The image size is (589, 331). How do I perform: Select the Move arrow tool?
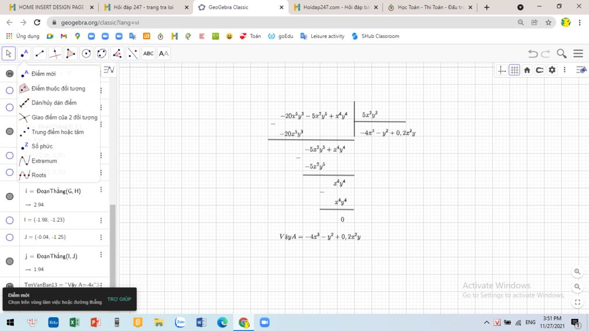coord(8,53)
